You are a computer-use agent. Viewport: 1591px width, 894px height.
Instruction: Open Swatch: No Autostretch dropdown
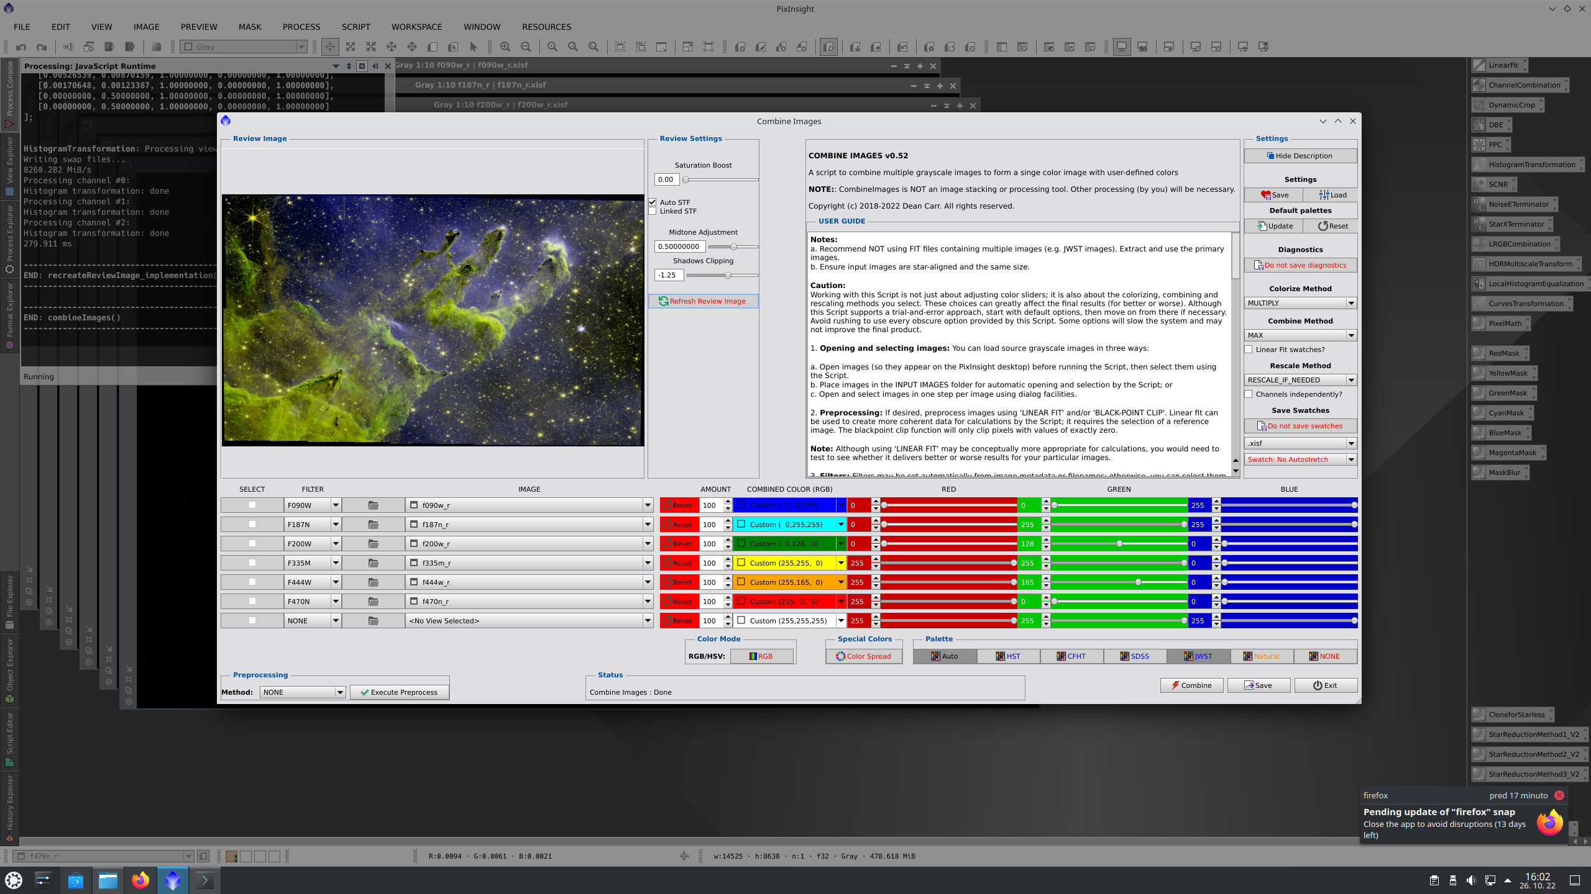[x=1301, y=459]
